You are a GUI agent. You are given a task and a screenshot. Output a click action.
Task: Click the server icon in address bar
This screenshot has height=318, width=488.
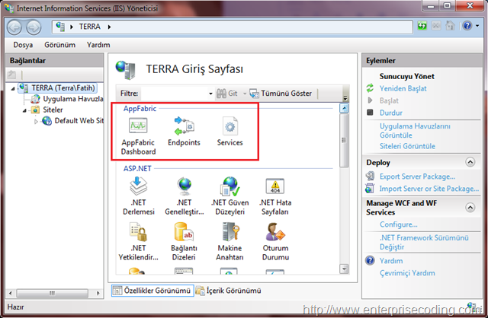tap(60, 27)
